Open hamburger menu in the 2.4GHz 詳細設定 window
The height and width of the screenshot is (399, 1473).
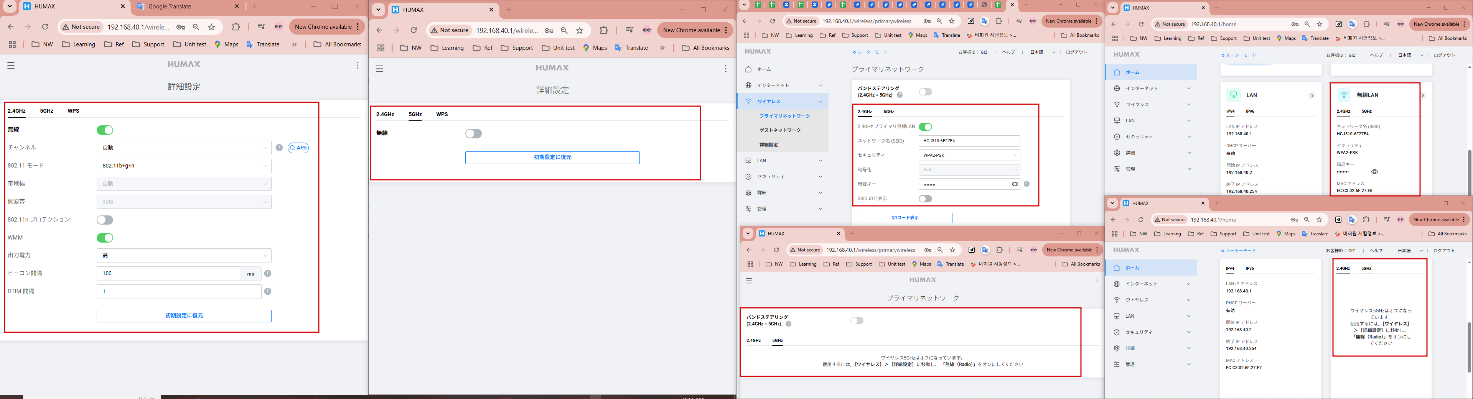tap(11, 65)
